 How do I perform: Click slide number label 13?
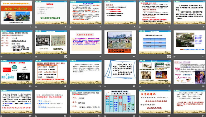(30, 86)
